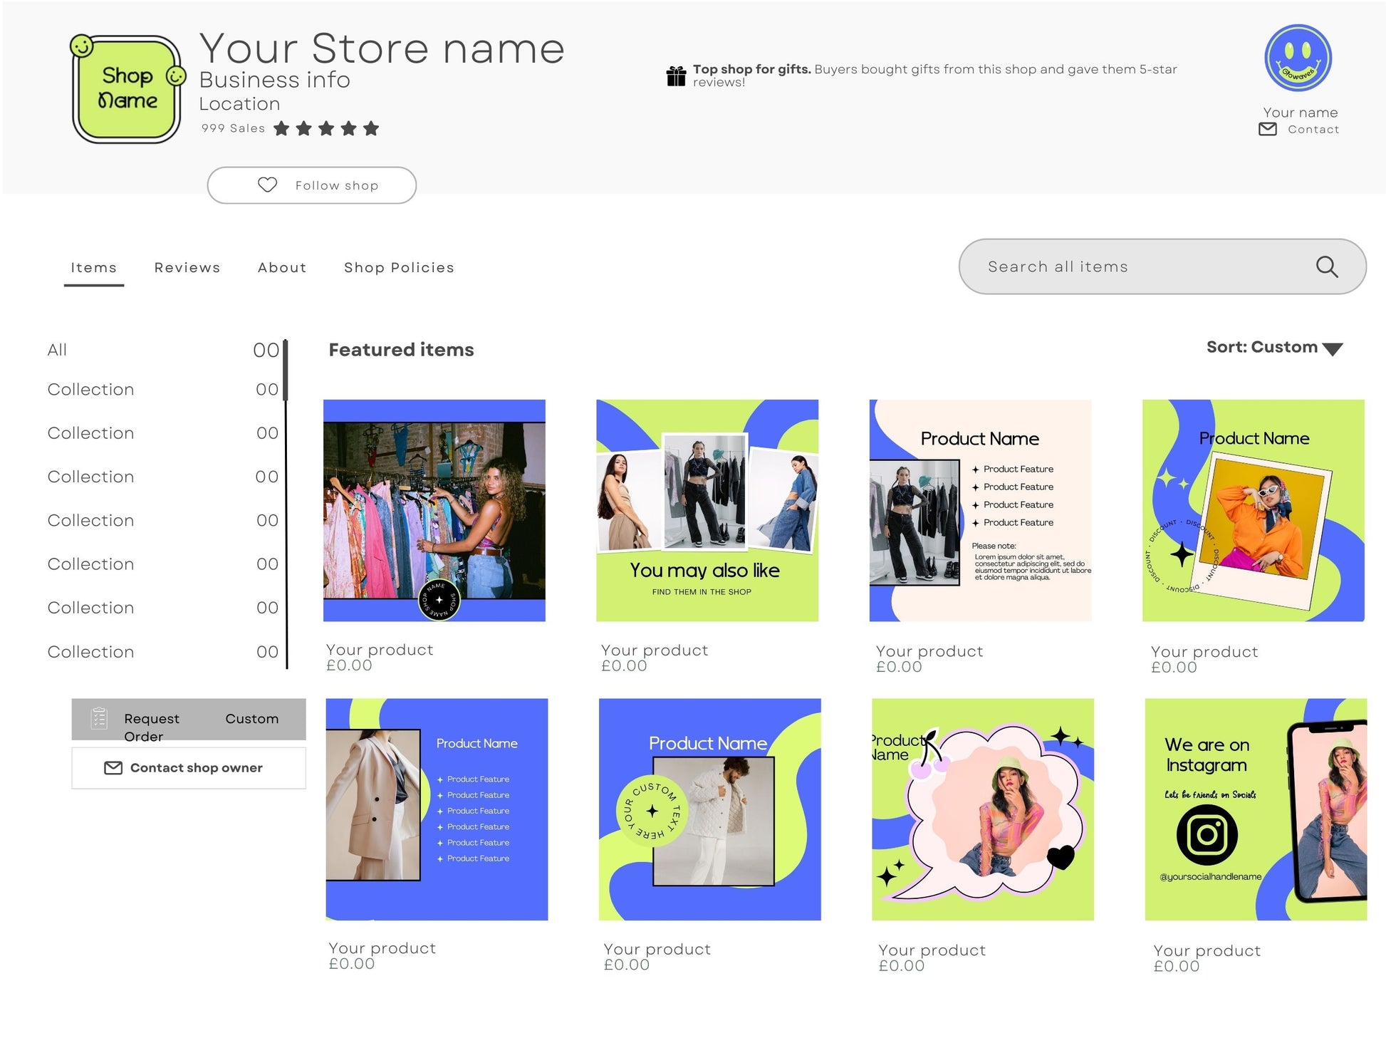Click the blue smiley profile avatar
1386x1053 pixels.
click(x=1298, y=58)
